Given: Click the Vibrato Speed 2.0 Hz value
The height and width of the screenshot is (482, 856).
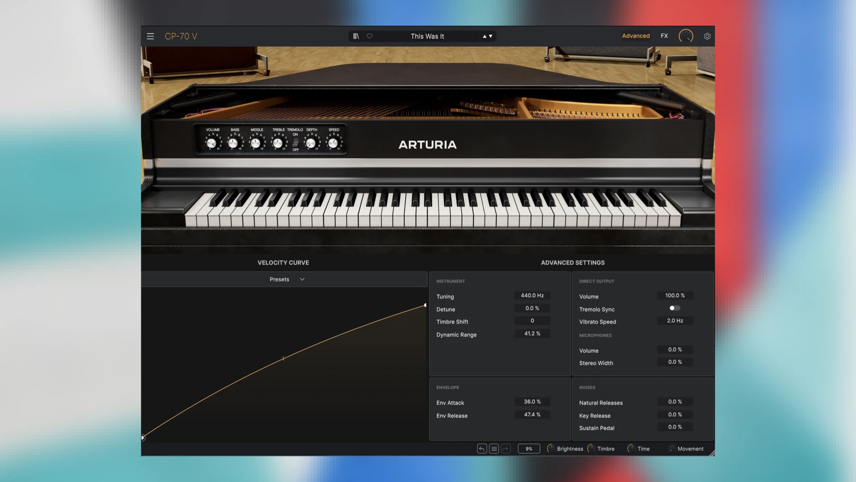Looking at the screenshot, I should tap(675, 321).
